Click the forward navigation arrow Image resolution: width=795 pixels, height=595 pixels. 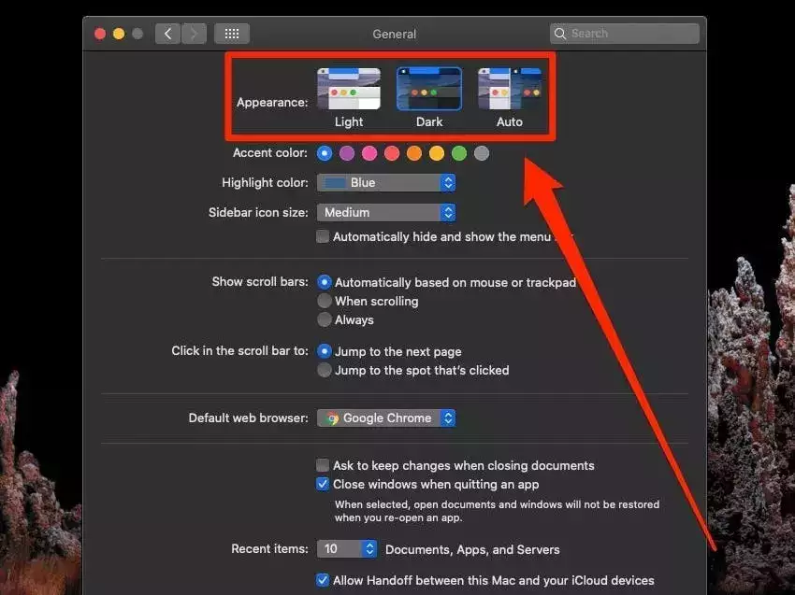coord(194,34)
